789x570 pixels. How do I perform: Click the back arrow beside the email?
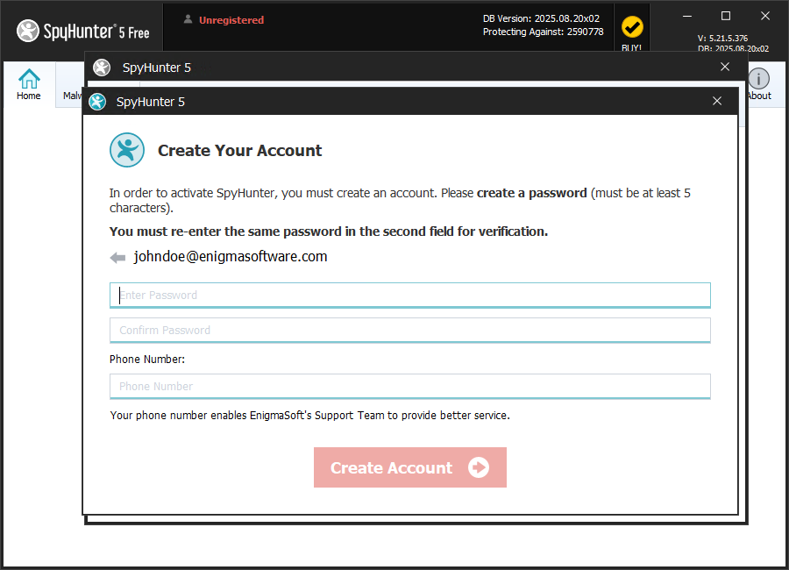click(117, 257)
